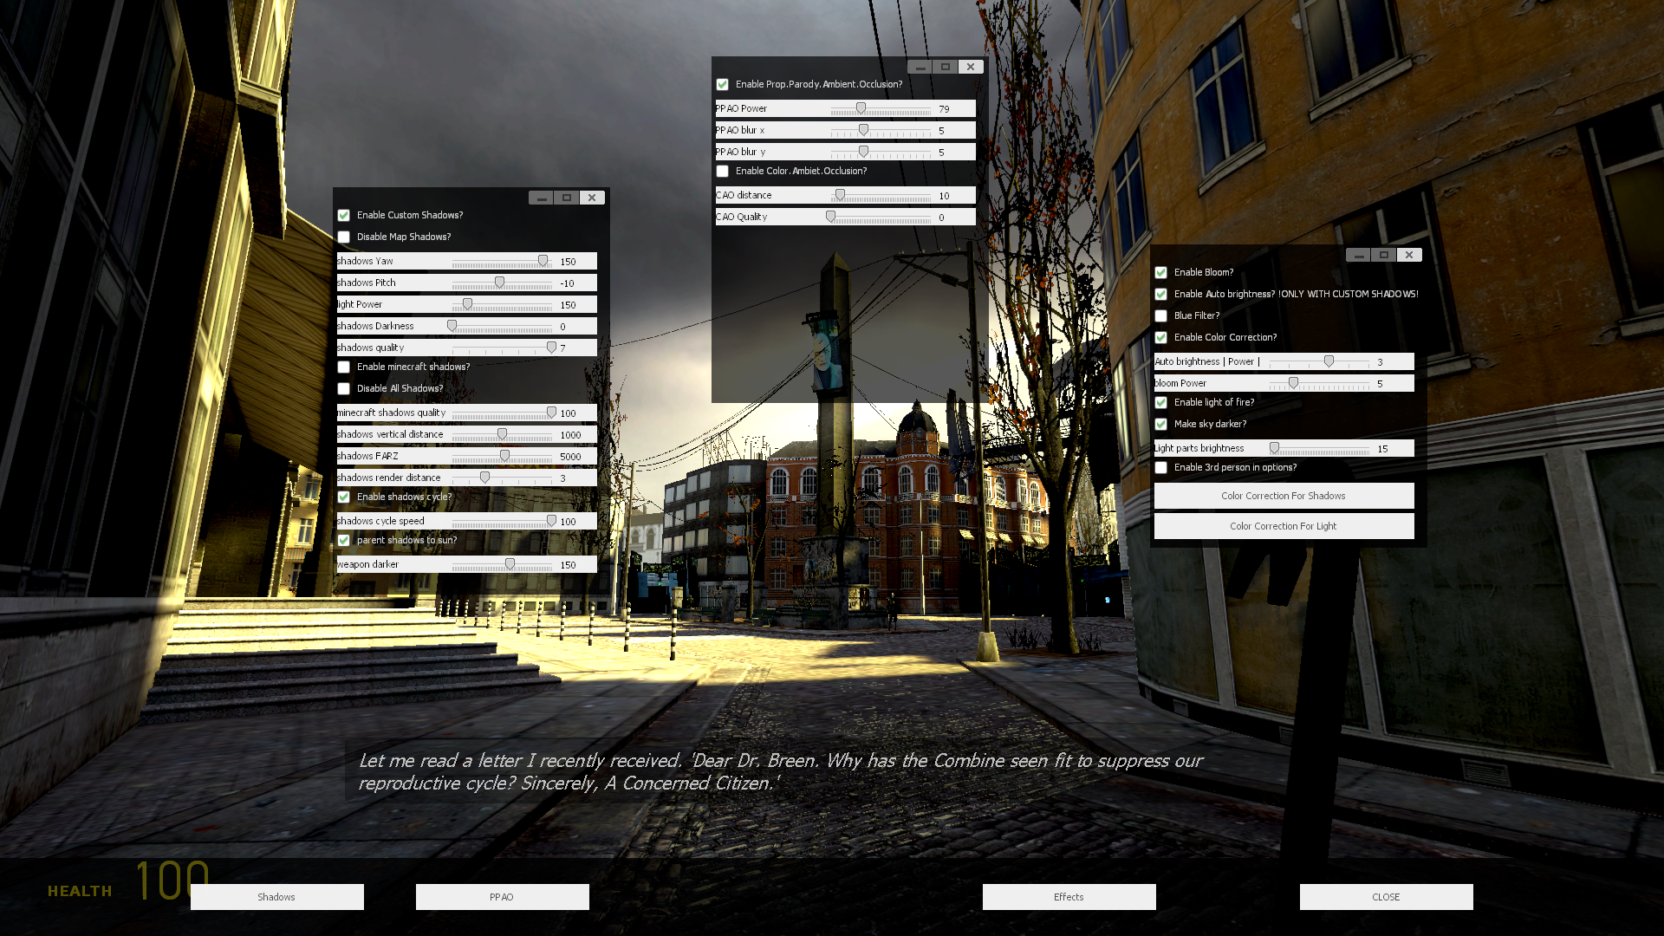This screenshot has height=936, width=1664.
Task: Open the PPAO menu button
Action: (x=502, y=897)
